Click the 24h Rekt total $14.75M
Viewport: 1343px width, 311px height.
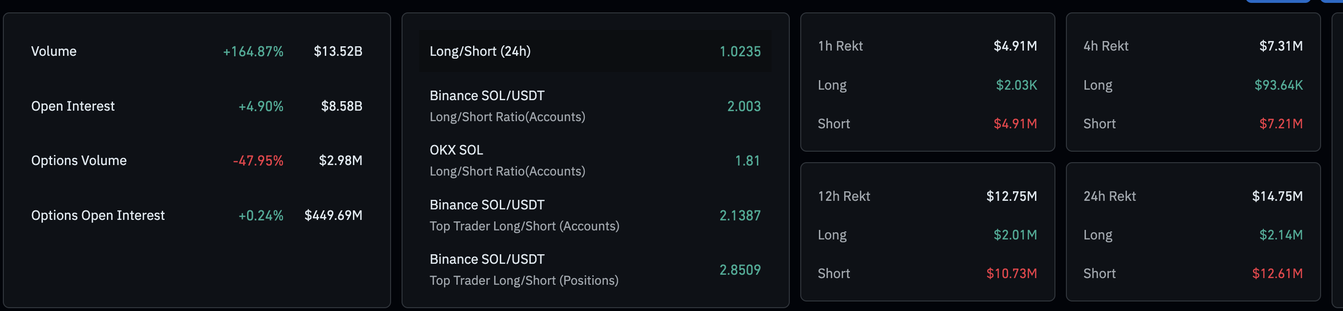1277,196
